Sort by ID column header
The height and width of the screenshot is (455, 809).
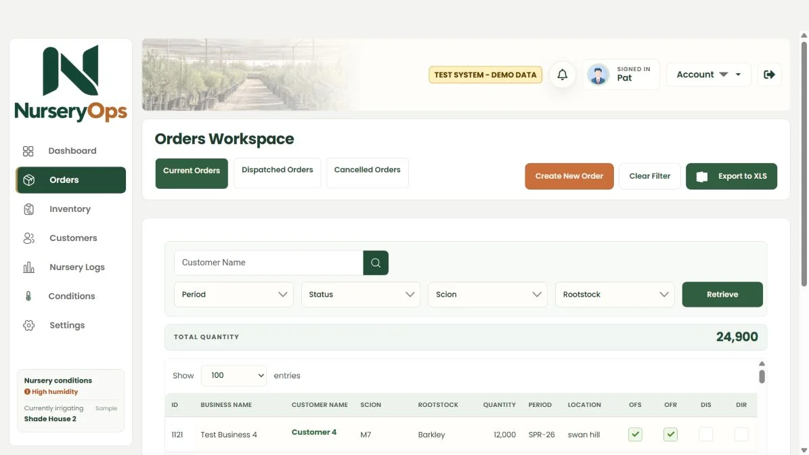[x=175, y=405]
